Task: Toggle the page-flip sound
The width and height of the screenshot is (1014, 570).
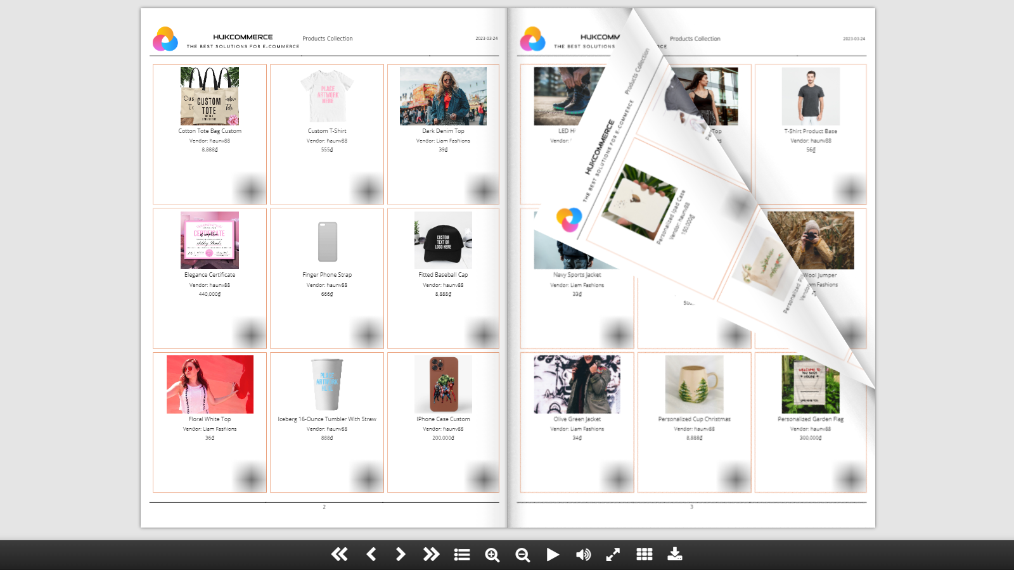Action: (x=583, y=555)
